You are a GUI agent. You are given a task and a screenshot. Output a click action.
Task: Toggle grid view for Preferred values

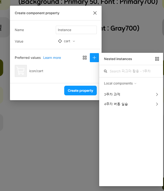(85, 58)
